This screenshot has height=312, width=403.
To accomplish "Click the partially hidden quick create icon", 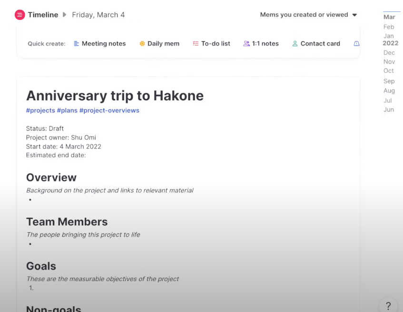I will coord(356,44).
